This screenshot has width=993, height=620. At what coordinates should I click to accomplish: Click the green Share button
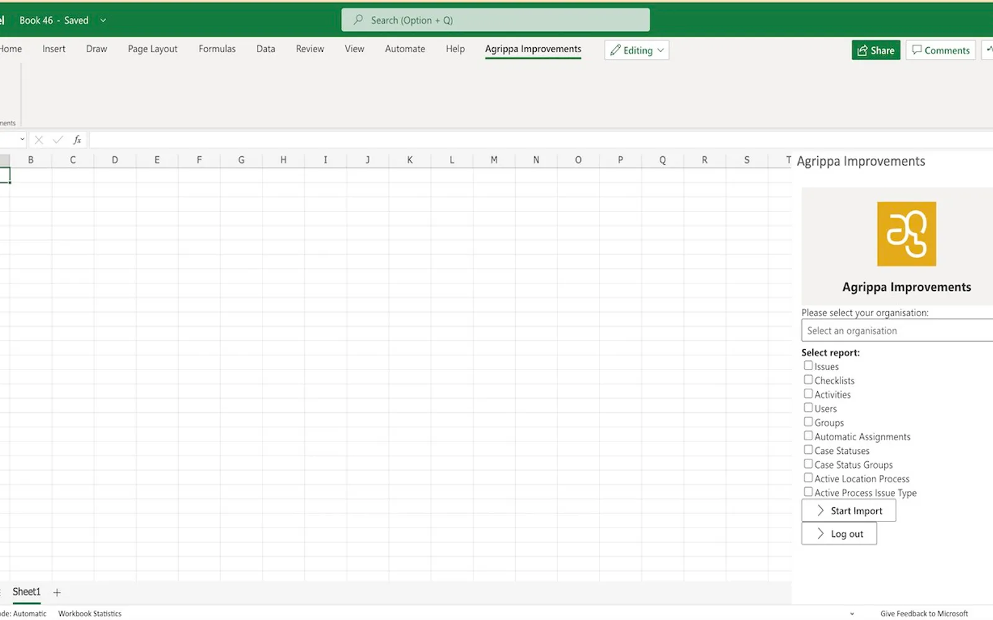click(876, 50)
